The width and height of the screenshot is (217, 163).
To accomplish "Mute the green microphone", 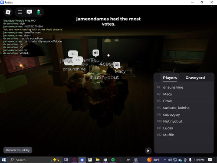I will tap(39, 12).
